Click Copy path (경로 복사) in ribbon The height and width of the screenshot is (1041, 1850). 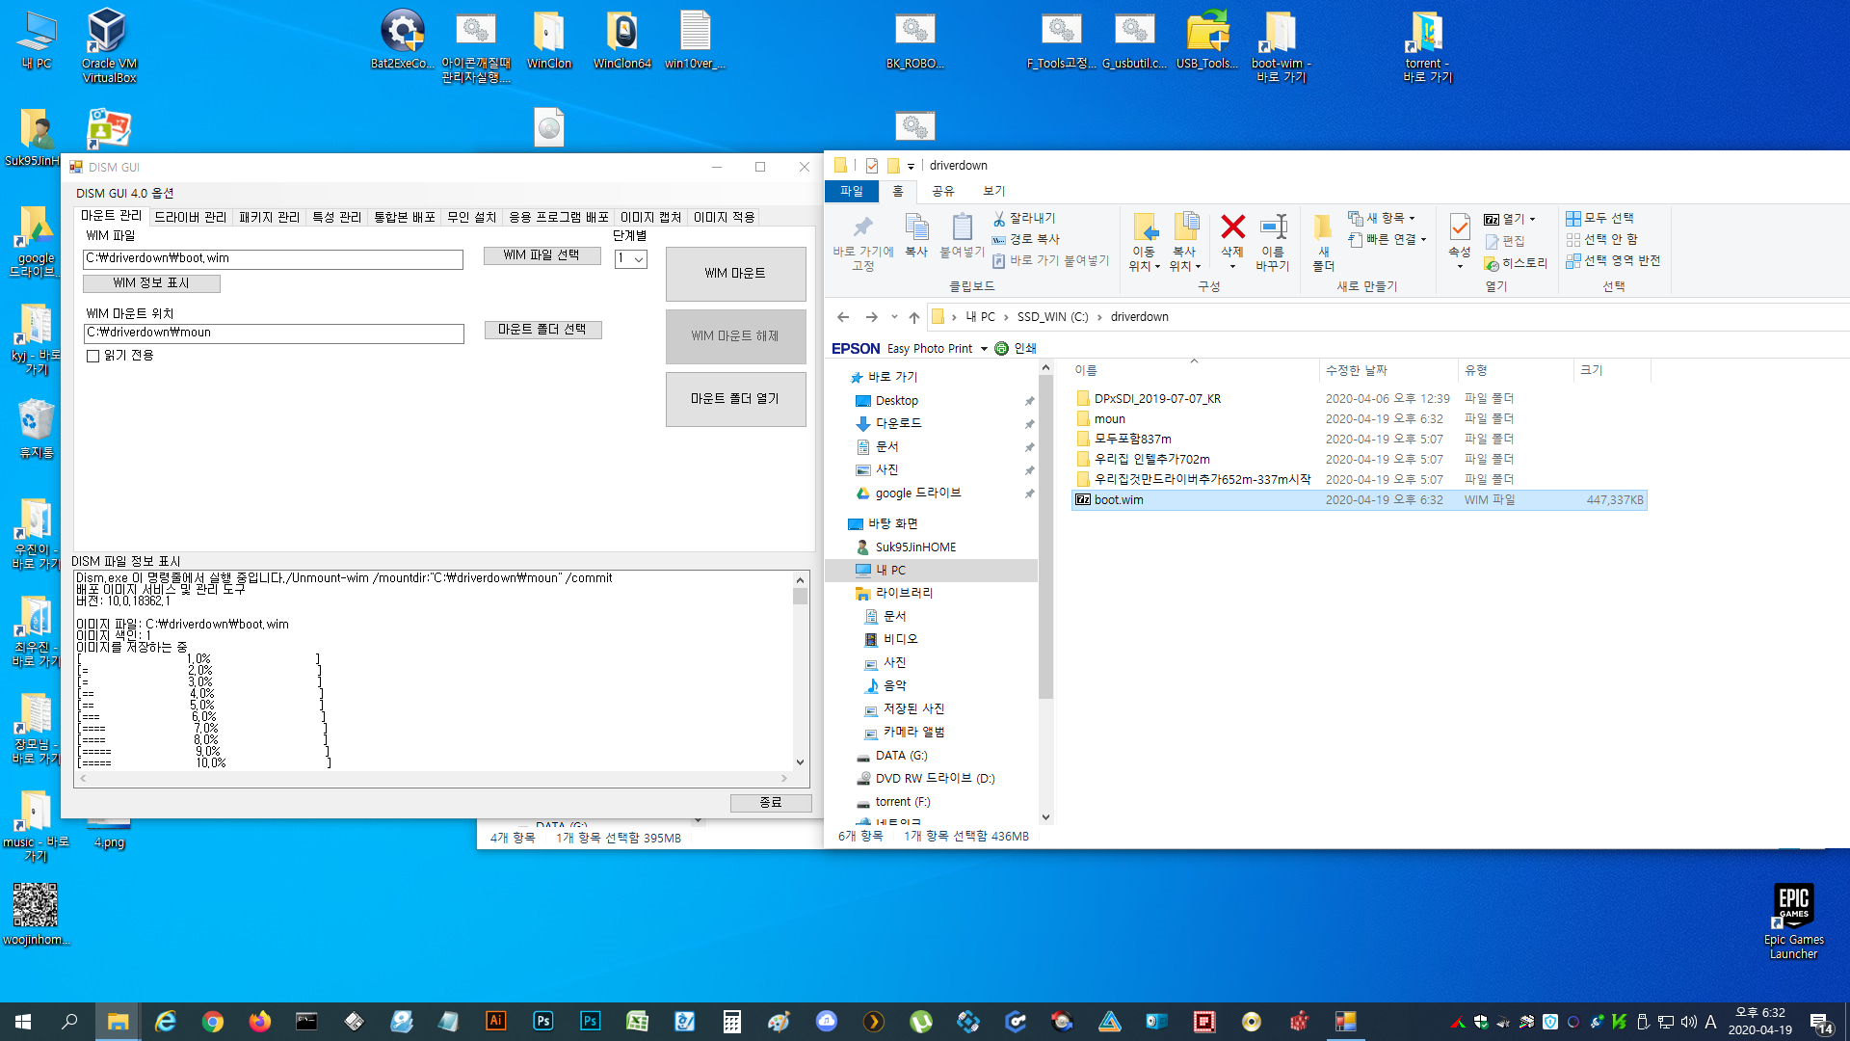[1026, 239]
